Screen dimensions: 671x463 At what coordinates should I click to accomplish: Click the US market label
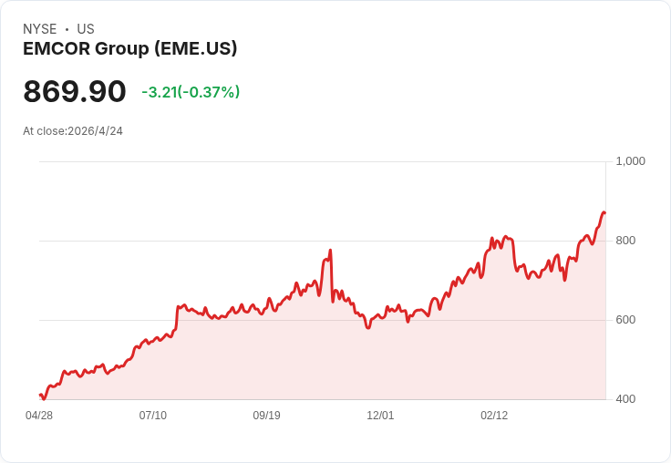click(86, 29)
